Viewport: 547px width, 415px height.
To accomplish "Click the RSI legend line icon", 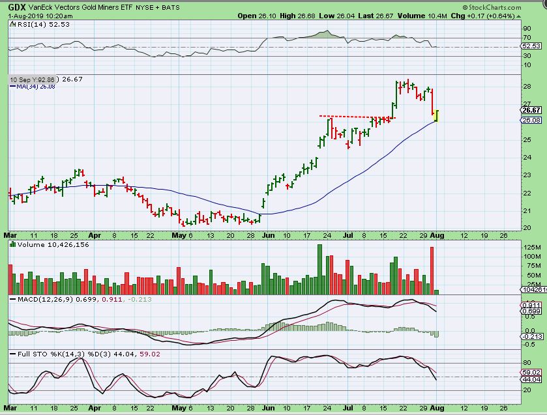I will [12, 24].
